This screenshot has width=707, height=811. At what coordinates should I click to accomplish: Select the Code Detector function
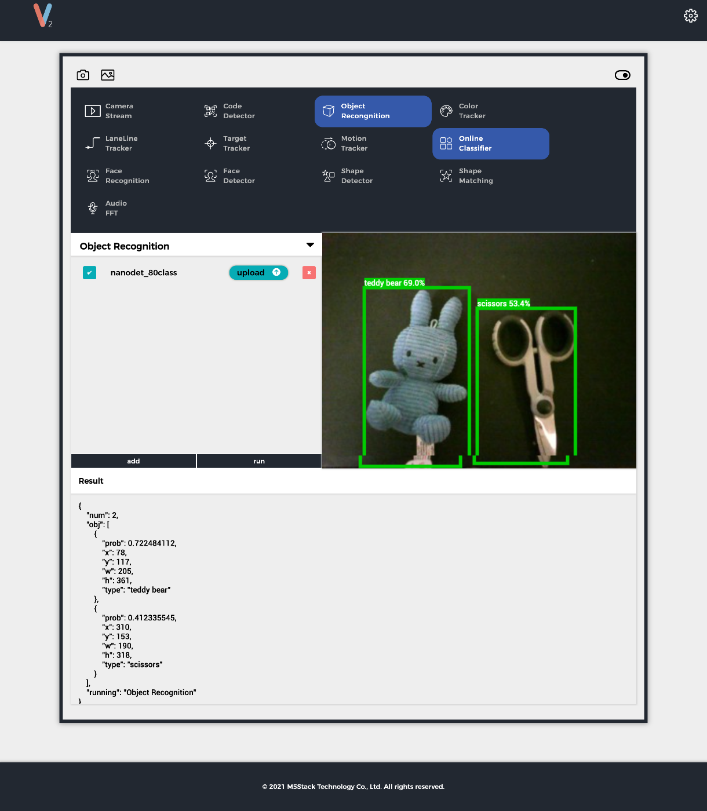(x=256, y=111)
